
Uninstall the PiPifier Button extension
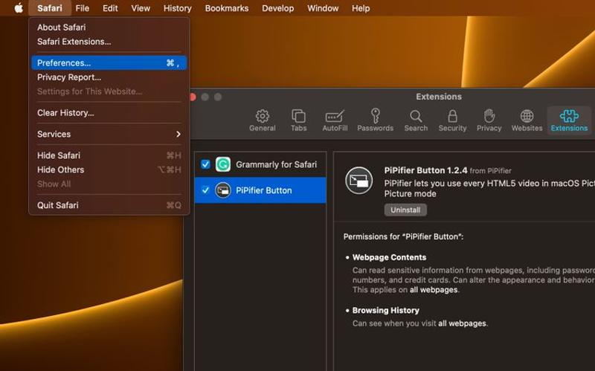(405, 210)
